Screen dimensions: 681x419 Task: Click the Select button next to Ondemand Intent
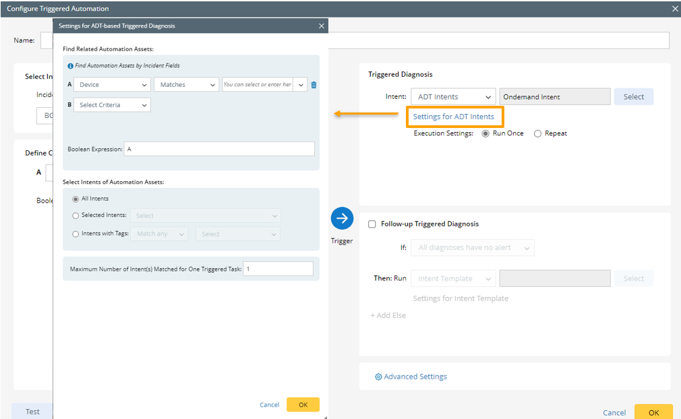tap(633, 97)
